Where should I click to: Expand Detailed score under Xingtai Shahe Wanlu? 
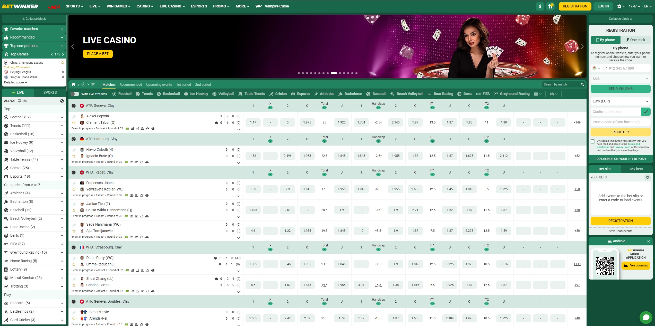click(x=16, y=82)
